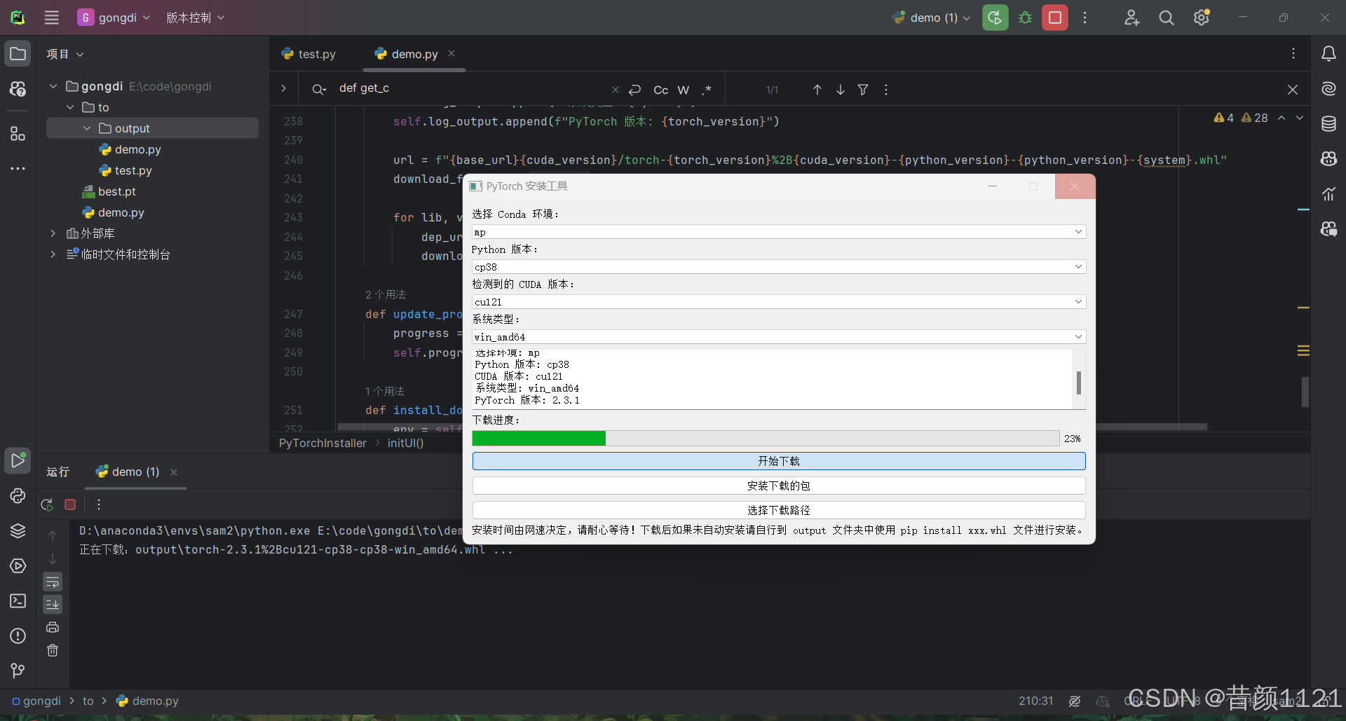
Task: Start debugging with the bug icon
Action: coord(1025,18)
